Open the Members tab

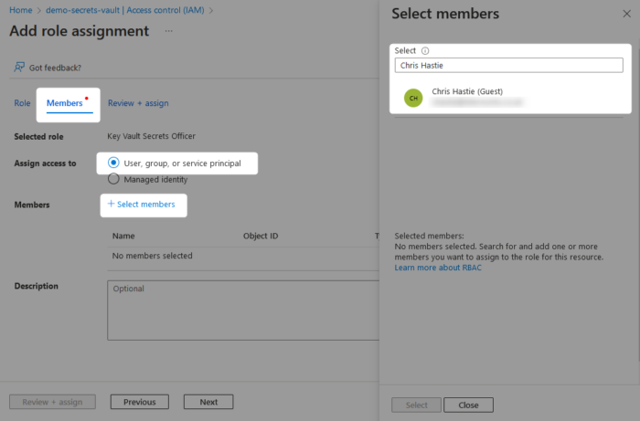[x=65, y=103]
